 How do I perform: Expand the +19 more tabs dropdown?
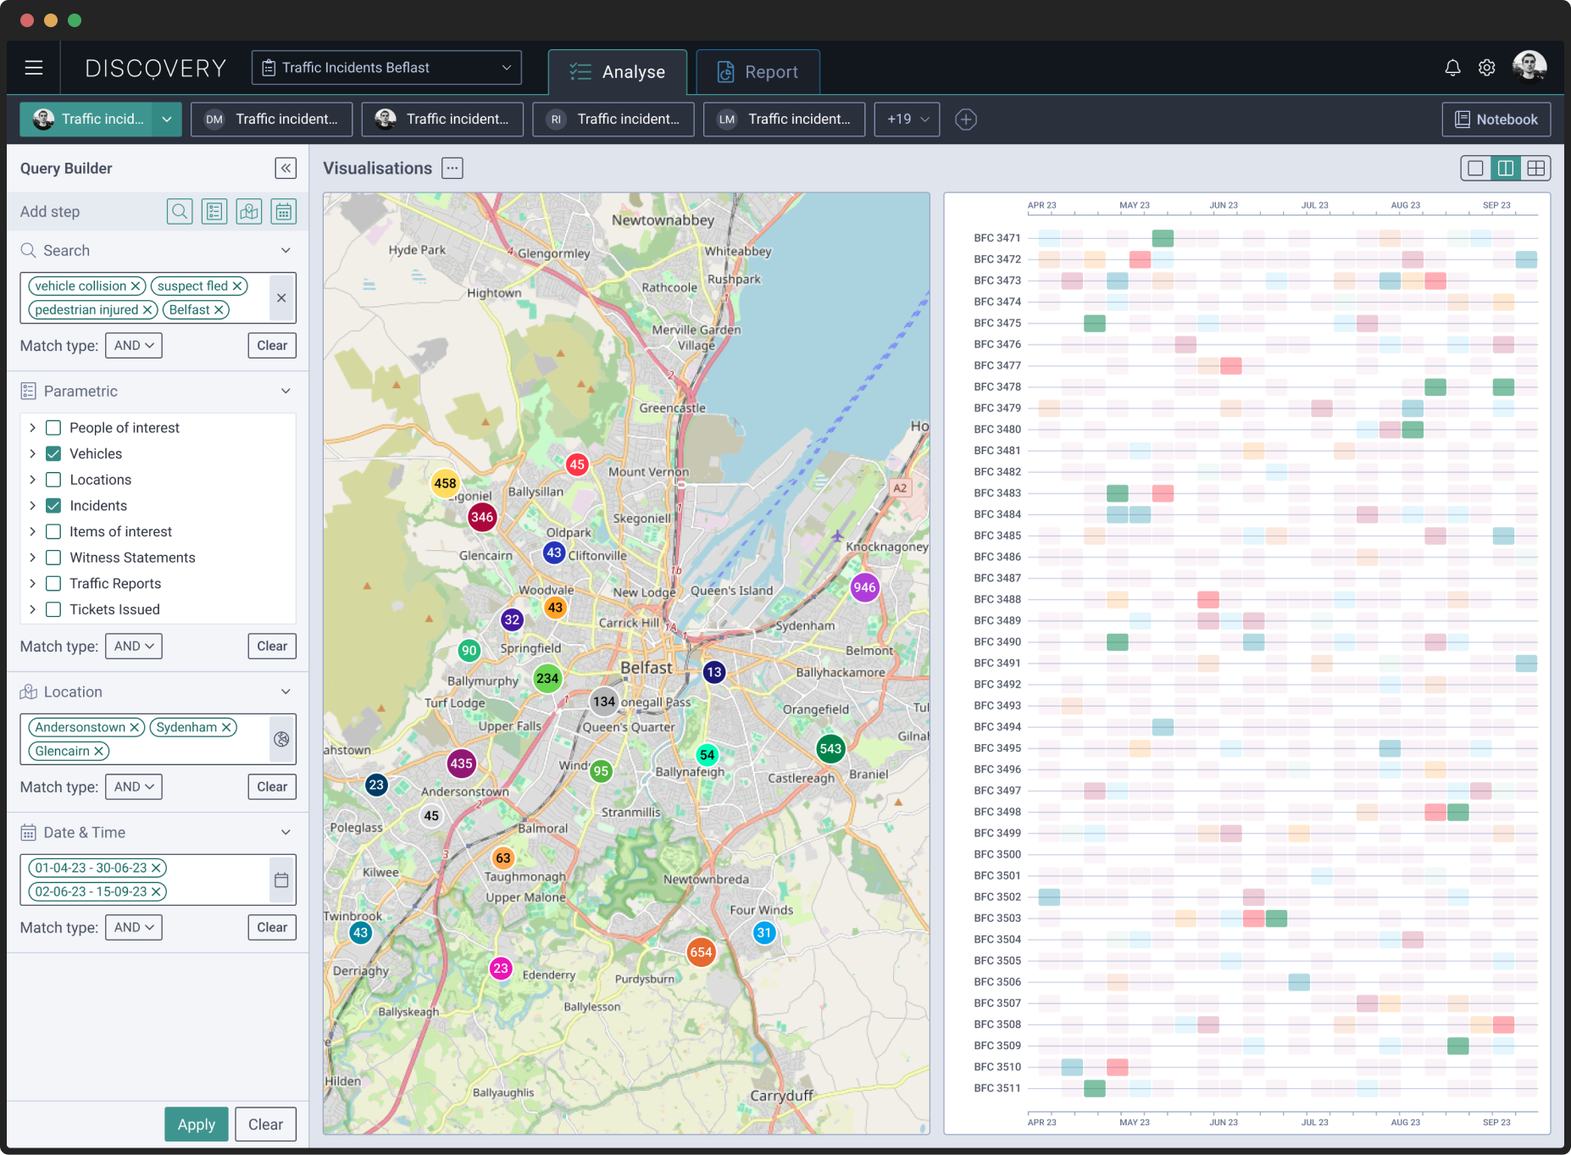click(908, 119)
